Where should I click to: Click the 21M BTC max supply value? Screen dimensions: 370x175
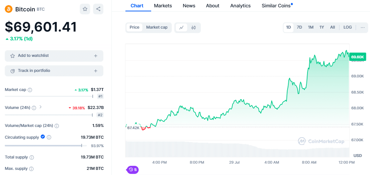95,169
